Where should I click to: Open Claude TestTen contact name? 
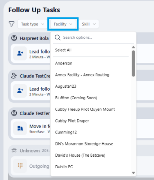(x=35, y=113)
